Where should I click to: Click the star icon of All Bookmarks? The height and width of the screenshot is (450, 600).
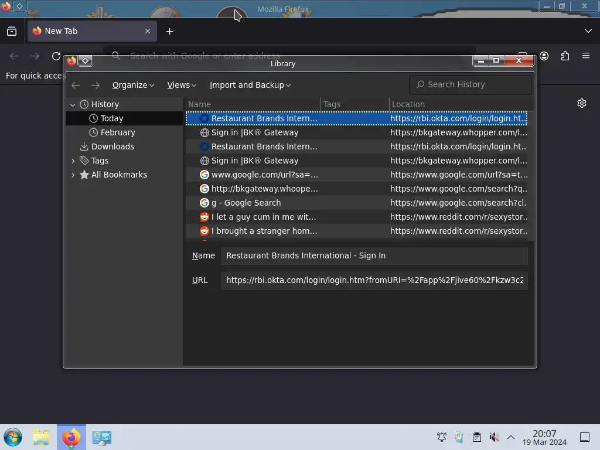tap(84, 175)
